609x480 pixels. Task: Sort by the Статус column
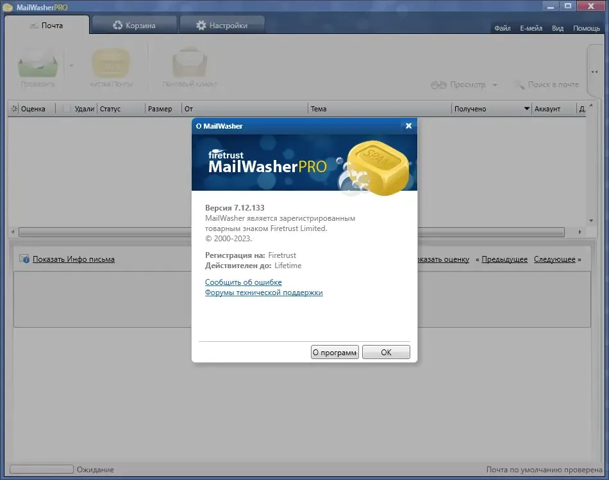[x=121, y=109]
